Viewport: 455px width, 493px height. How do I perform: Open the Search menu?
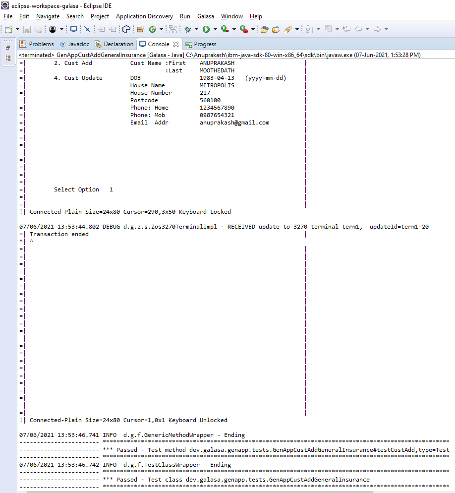pyautogui.click(x=75, y=16)
